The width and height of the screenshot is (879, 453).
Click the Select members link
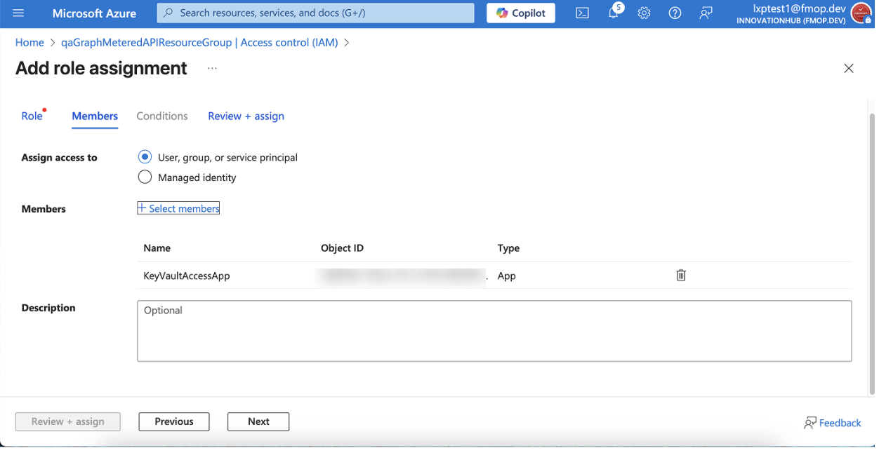178,208
